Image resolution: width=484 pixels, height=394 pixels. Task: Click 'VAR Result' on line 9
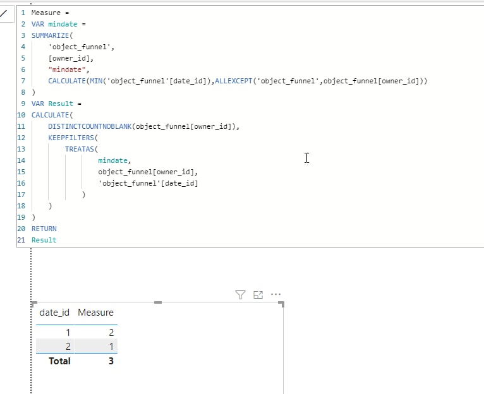(x=52, y=104)
